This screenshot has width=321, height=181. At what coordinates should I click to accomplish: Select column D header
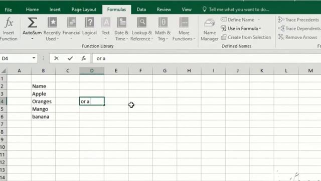point(92,71)
